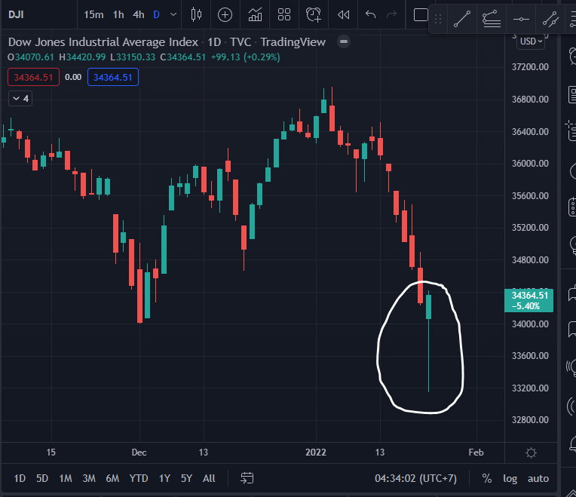Set date range to YTD
Viewport: 576px width, 497px height.
coord(139,478)
